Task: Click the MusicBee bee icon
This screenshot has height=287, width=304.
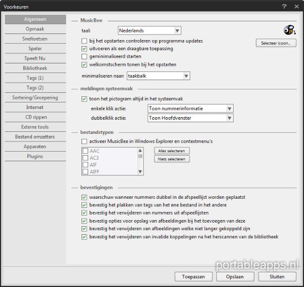Action: [x=289, y=30]
